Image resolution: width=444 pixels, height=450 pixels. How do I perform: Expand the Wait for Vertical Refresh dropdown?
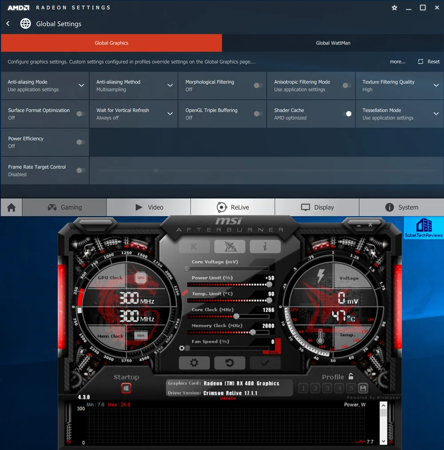point(170,114)
